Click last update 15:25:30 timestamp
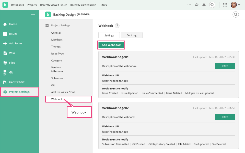The height and width of the screenshot is (153, 245). [214, 57]
